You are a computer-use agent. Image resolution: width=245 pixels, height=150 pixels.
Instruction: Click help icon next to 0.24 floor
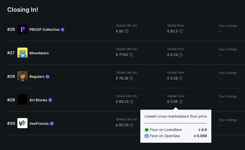(x=181, y=55)
